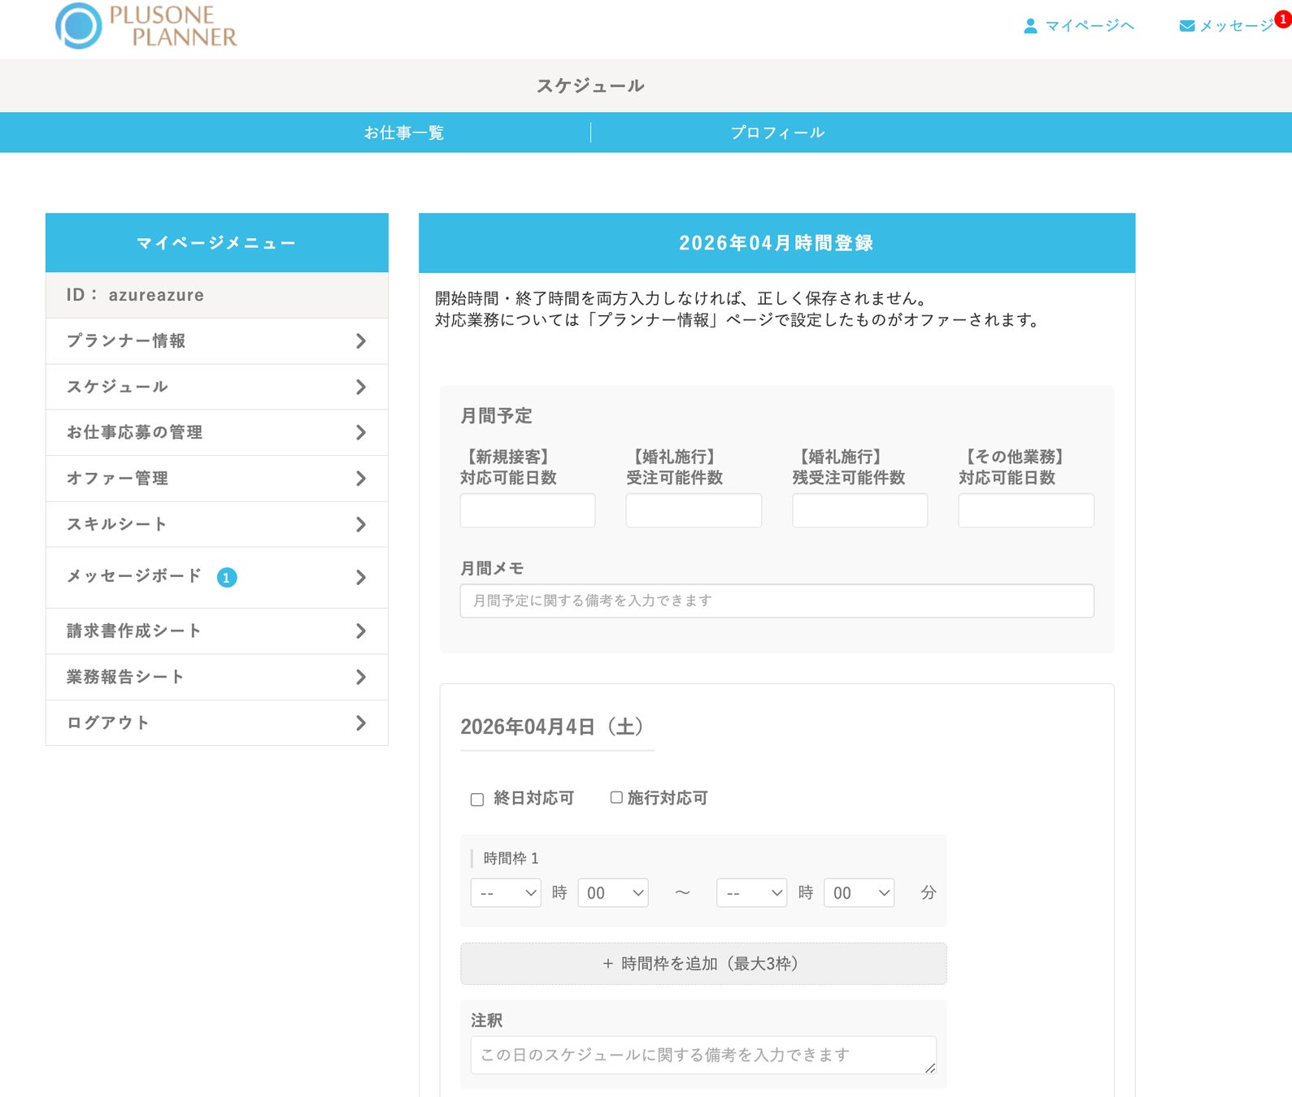Screen dimensions: 1292x1097
Task: Focus the 新規接客 対応可能日数 field
Action: pyautogui.click(x=528, y=510)
